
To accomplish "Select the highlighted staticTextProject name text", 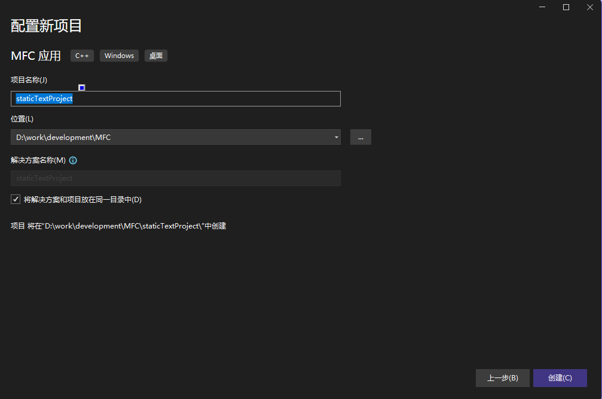I will [44, 99].
